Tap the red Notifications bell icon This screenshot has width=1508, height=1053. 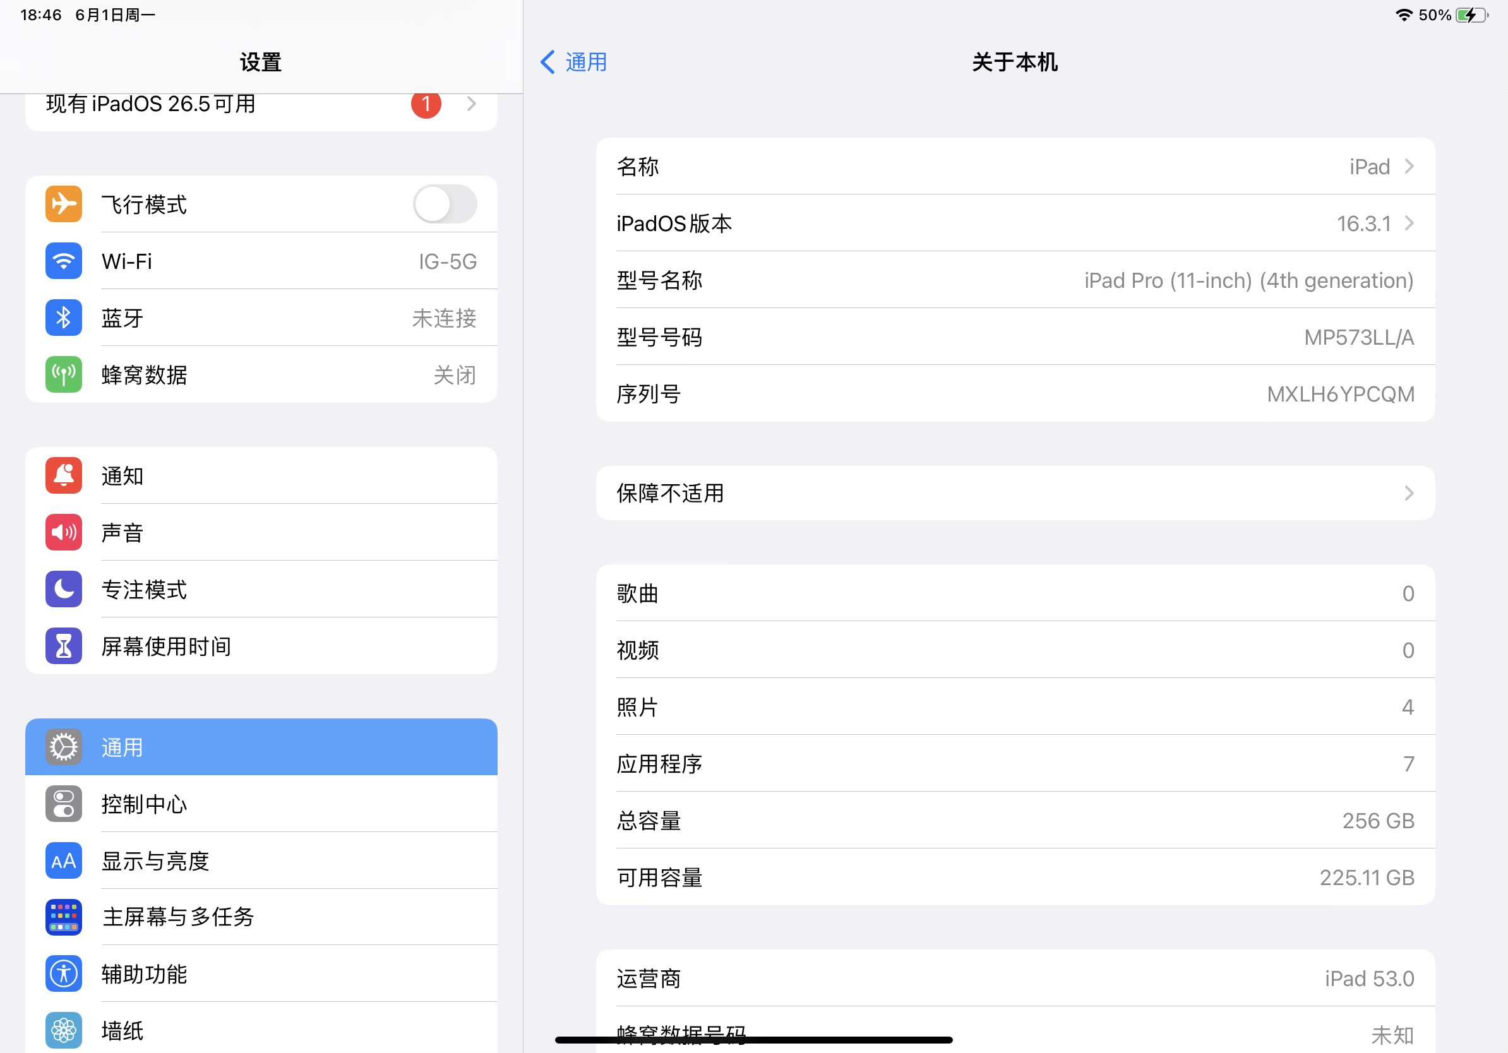[x=64, y=475]
